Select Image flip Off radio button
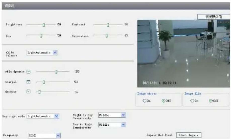Screen dimensions: 231x139 (211, 101)
